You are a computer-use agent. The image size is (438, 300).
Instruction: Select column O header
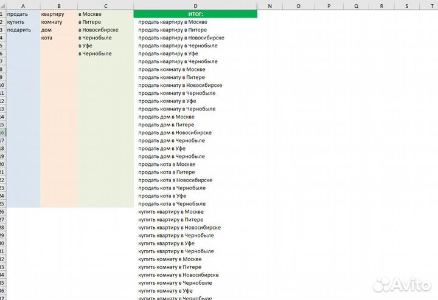coord(298,6)
